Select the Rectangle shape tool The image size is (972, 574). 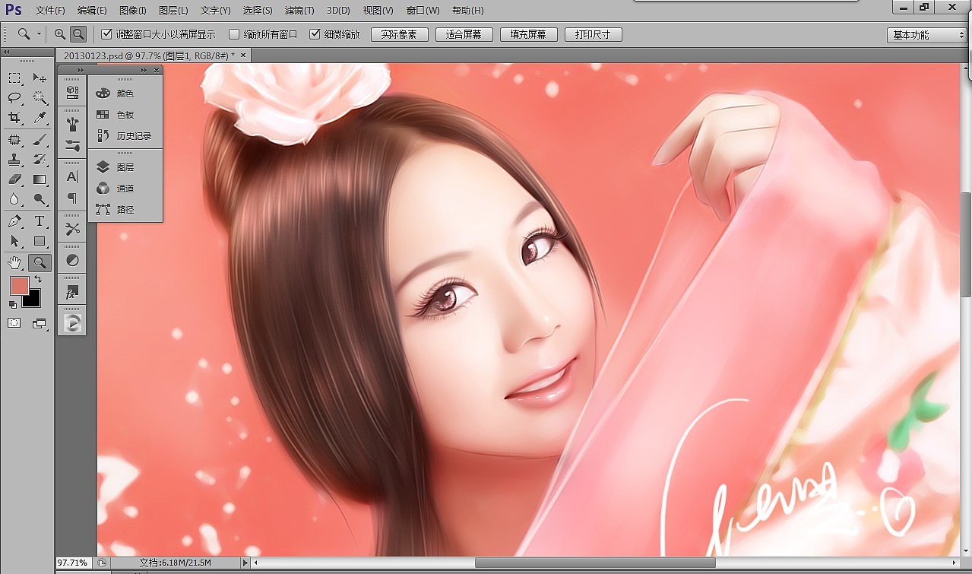click(x=40, y=241)
